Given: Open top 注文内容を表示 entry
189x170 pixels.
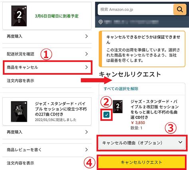Looking at the screenshot, I should click(47, 81).
